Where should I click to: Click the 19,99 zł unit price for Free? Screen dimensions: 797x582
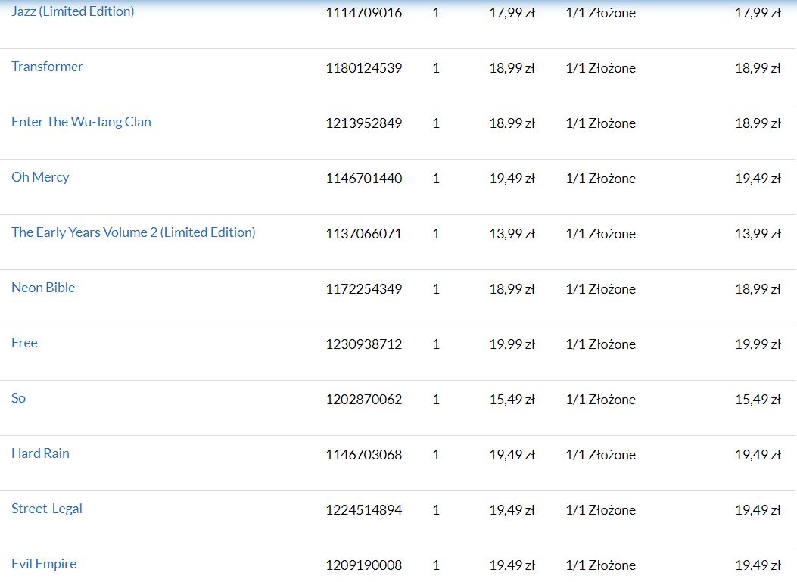[x=512, y=344]
